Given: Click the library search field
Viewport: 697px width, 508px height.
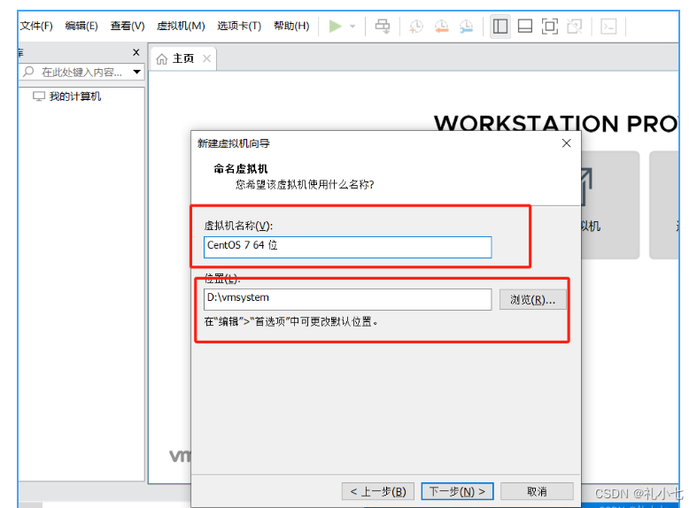Looking at the screenshot, I should point(82,72).
